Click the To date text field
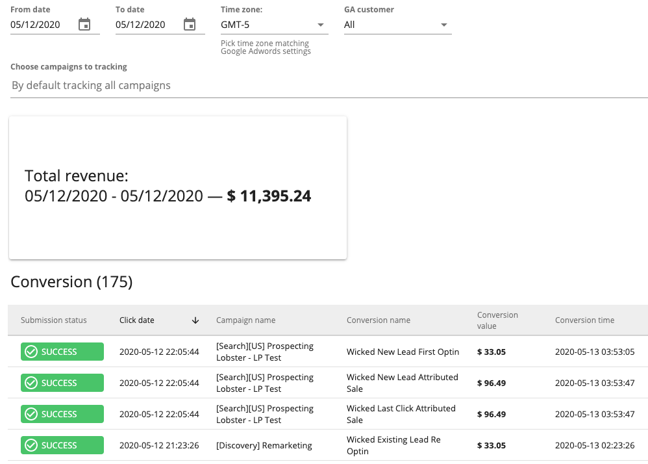The image size is (648, 464). 147,25
